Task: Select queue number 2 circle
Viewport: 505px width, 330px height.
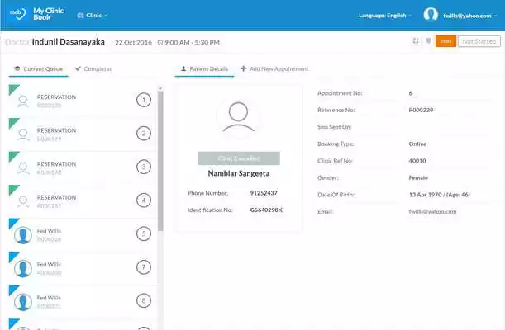Action: coord(144,134)
